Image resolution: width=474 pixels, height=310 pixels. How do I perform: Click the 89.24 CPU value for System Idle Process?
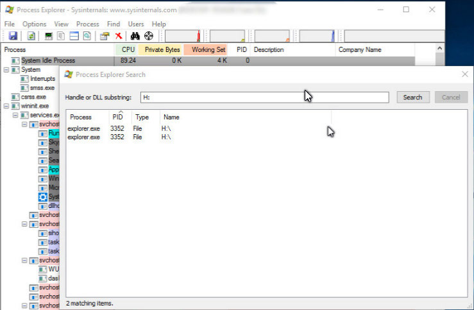pyautogui.click(x=128, y=61)
